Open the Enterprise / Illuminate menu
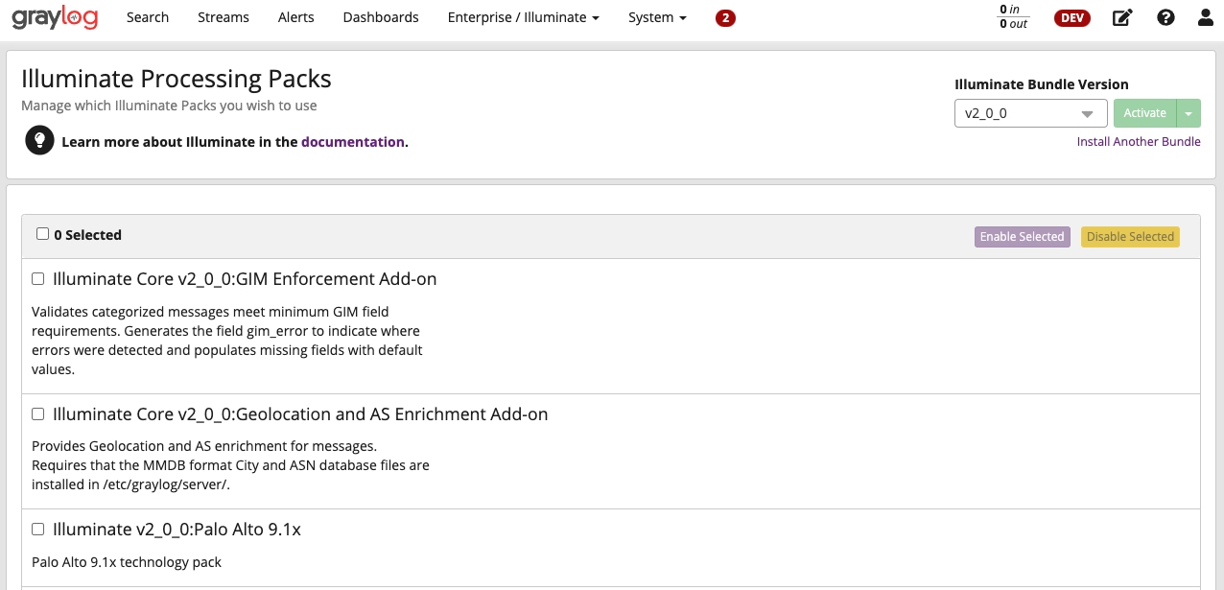This screenshot has height=590, width=1224. (x=523, y=17)
